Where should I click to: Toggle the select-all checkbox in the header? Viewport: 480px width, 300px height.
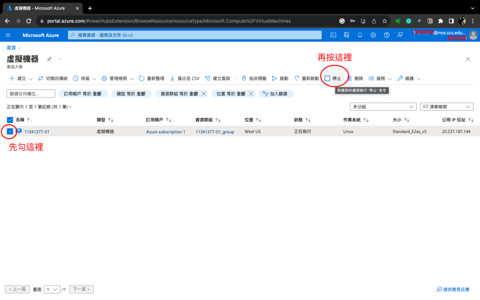(x=10, y=120)
